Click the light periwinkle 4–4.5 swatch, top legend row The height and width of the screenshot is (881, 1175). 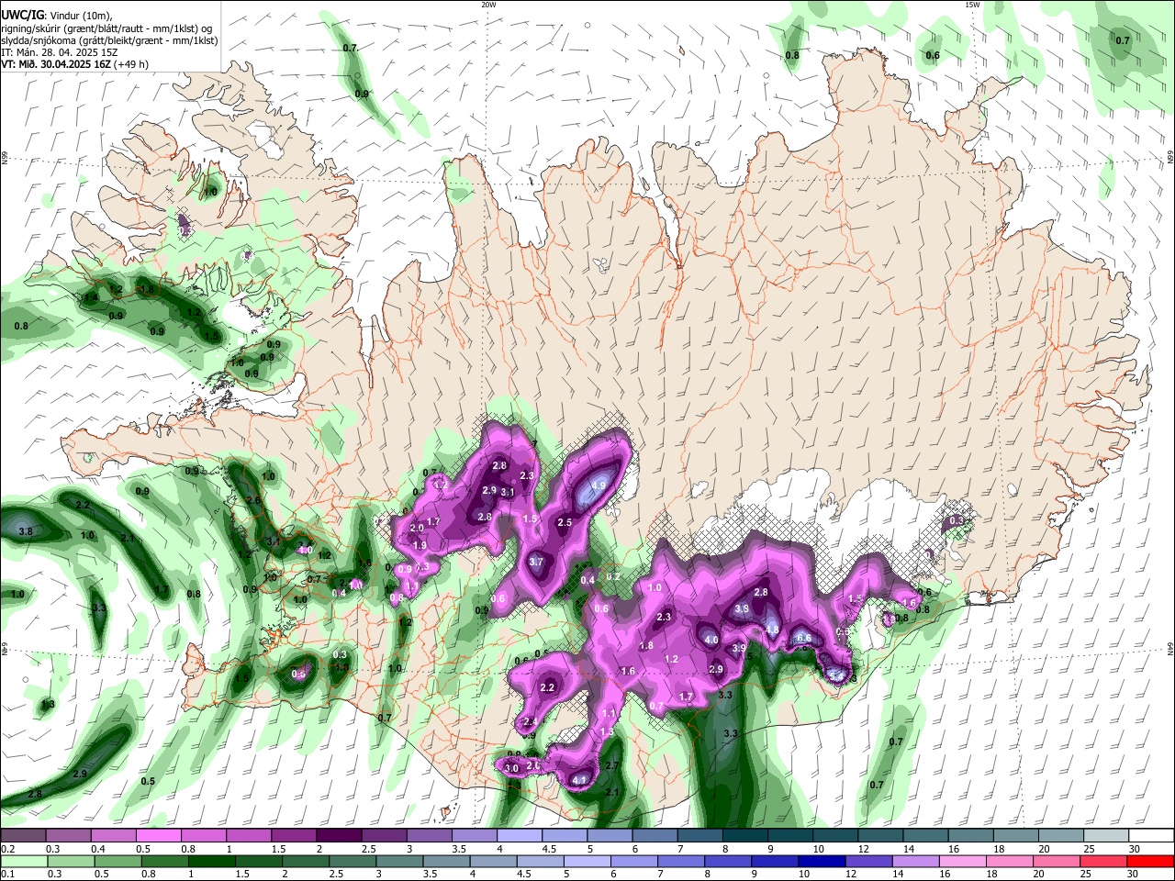coord(518,835)
